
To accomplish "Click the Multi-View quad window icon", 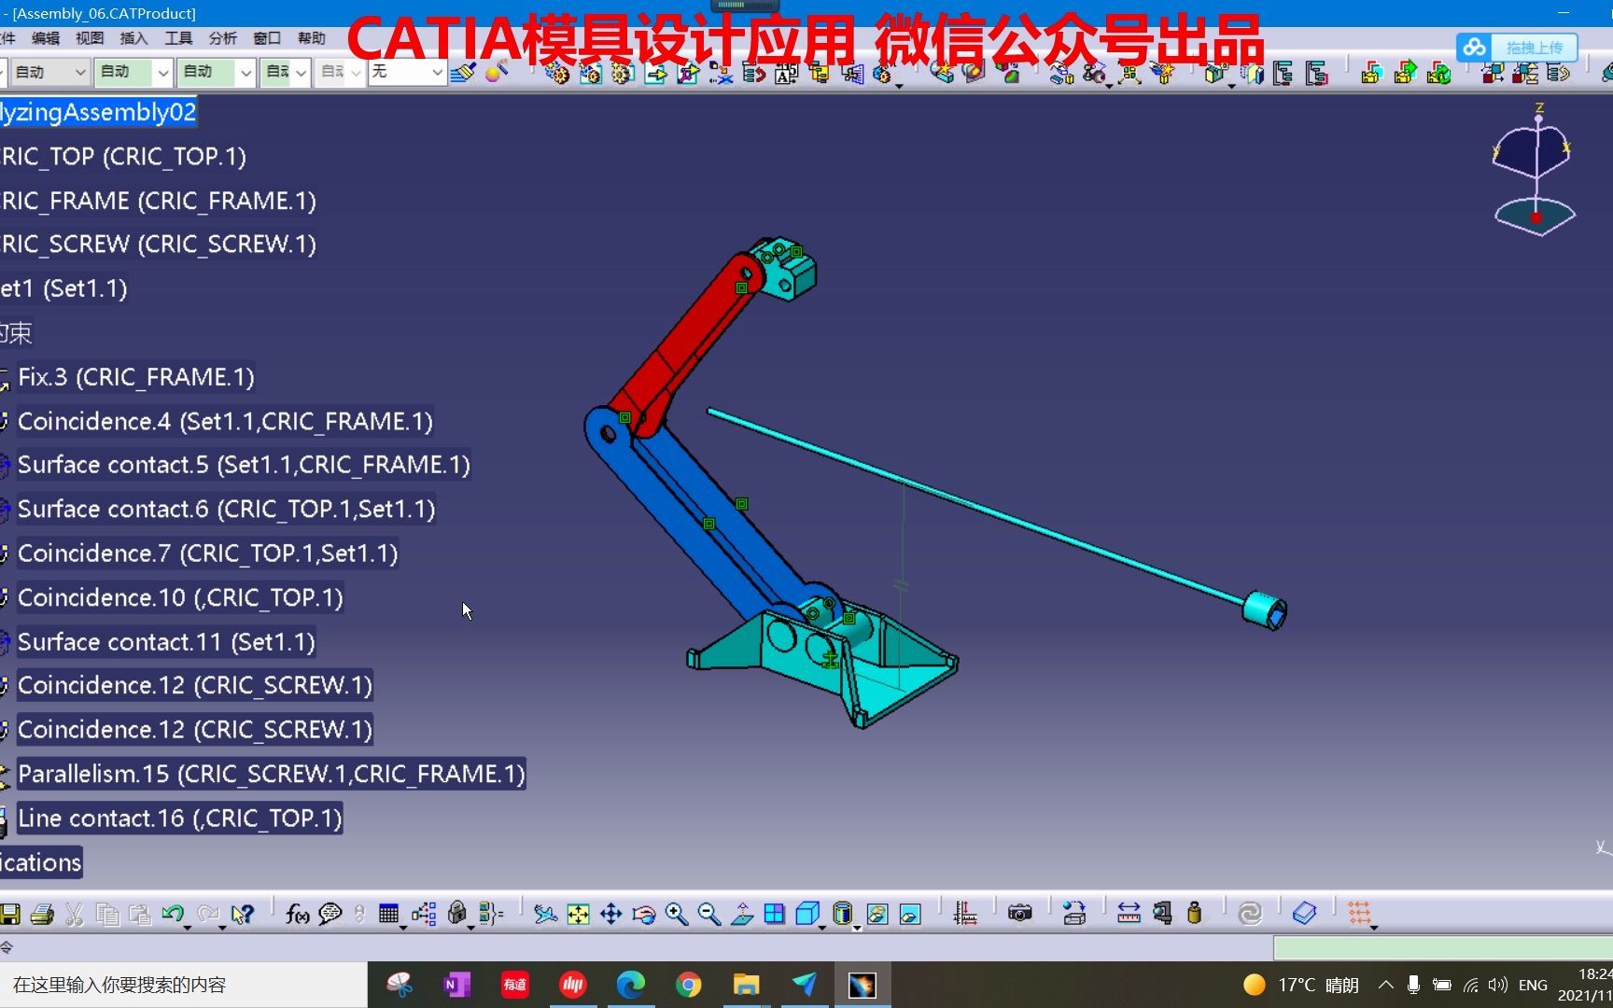I will (x=775, y=914).
